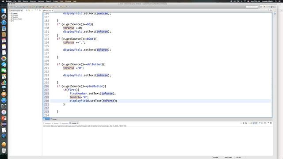Toggle Link with Editor in Project Explorer
Screen dimensions: 283x159
[x=29, y=11]
